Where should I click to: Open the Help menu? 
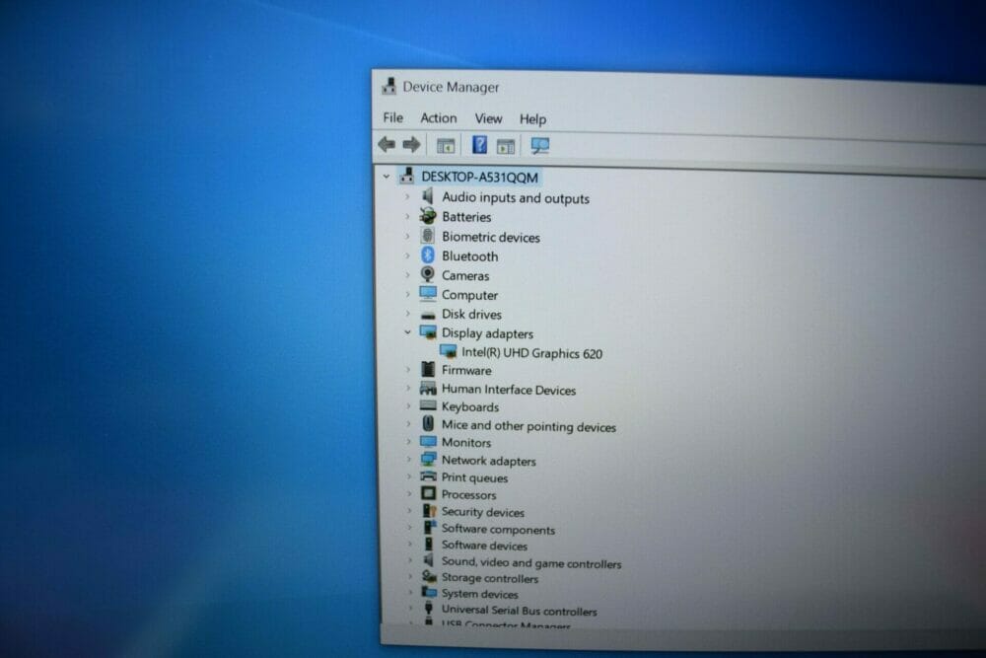[532, 119]
